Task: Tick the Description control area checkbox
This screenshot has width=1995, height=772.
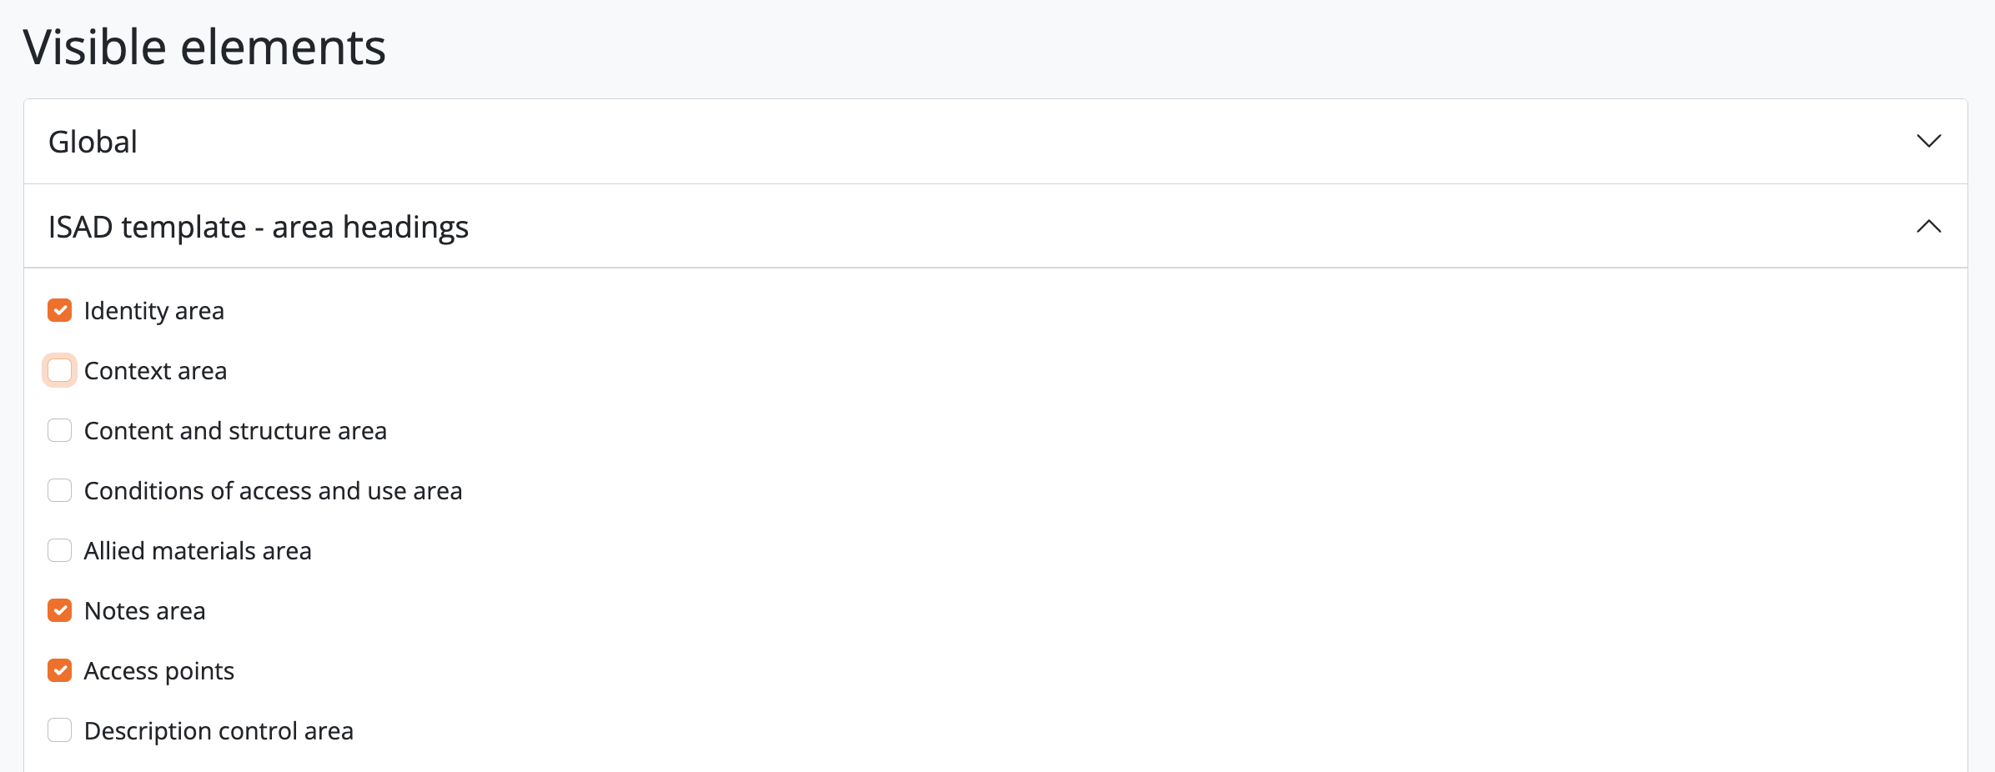Action: [60, 731]
